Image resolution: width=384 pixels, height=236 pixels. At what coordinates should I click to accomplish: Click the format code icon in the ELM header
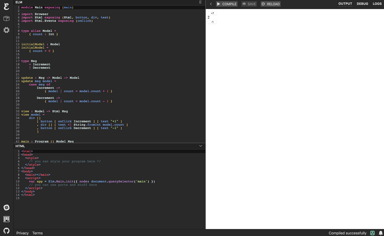point(201,2)
